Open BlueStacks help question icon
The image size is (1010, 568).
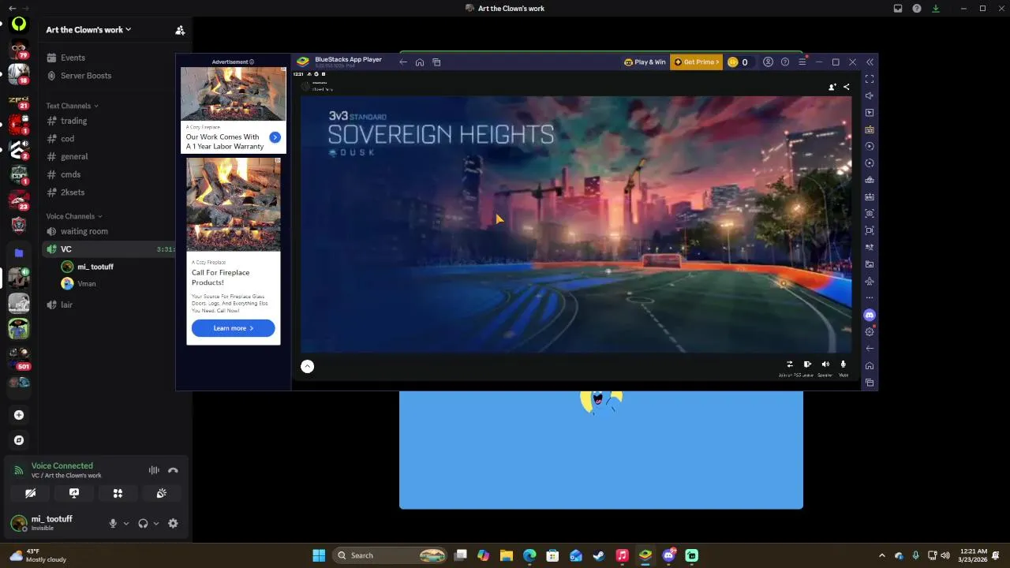[784, 62]
